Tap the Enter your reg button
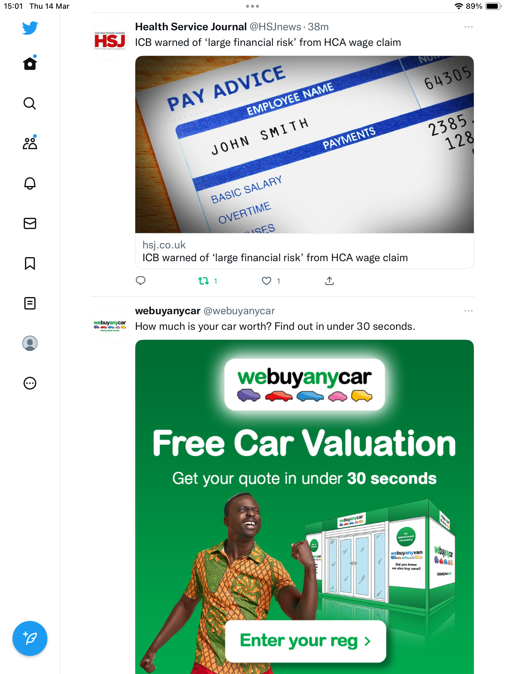This screenshot has width=505, height=674. pyautogui.click(x=305, y=641)
